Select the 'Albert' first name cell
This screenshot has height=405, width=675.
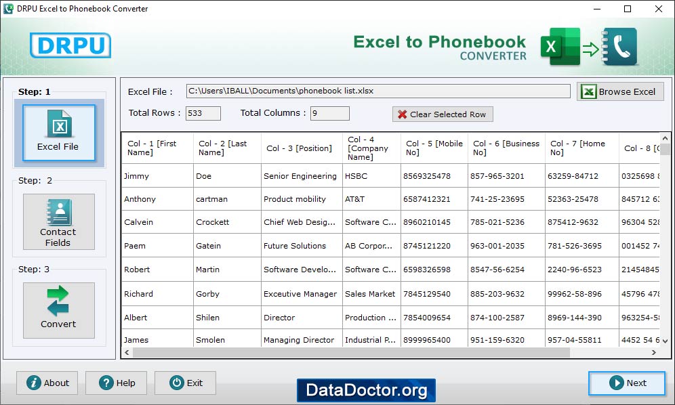157,318
